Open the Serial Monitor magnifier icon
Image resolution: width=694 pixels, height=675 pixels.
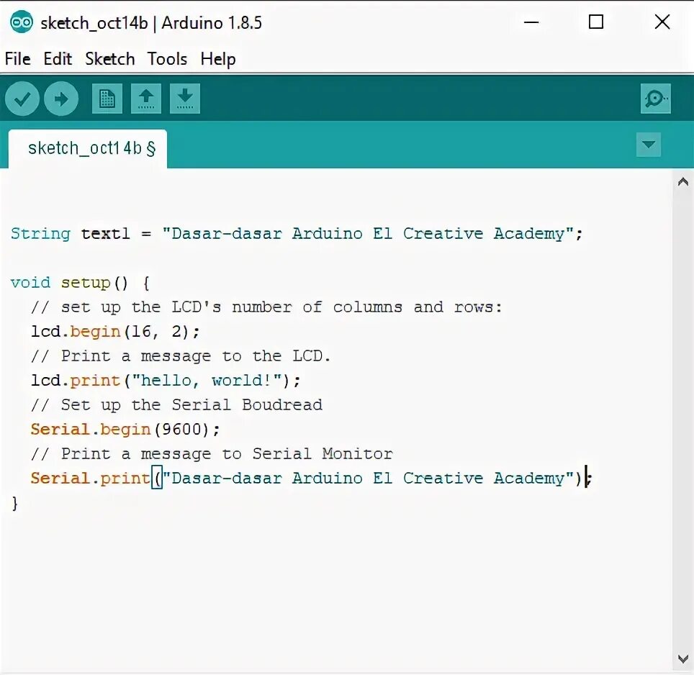pyautogui.click(x=656, y=99)
